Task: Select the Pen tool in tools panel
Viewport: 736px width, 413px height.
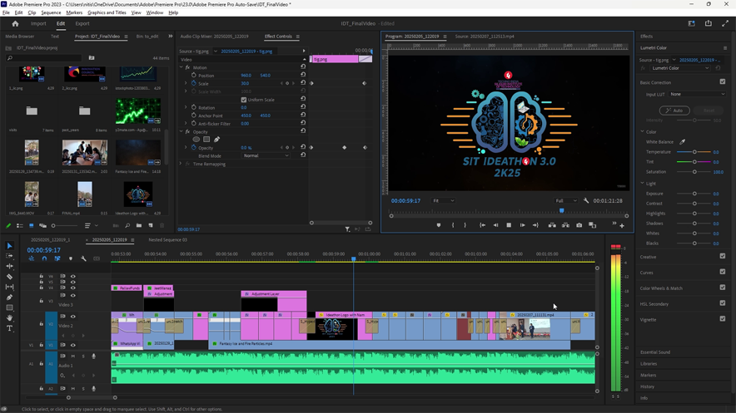Action: pos(9,297)
